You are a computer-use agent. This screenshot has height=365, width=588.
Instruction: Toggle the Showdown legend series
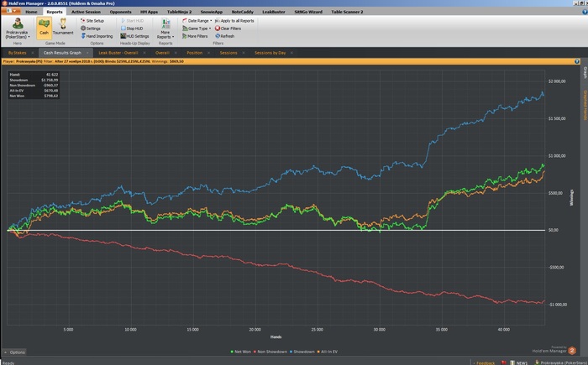pos(302,352)
